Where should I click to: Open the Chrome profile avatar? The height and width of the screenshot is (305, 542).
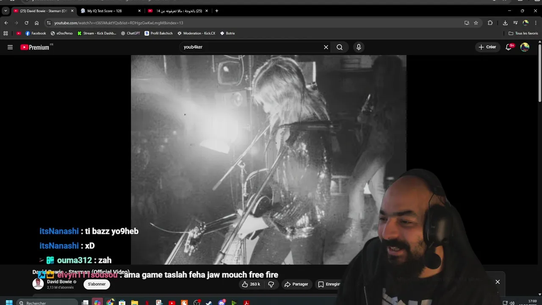click(x=525, y=23)
